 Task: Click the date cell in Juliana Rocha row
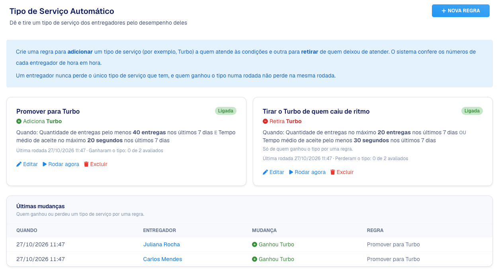click(x=41, y=244)
